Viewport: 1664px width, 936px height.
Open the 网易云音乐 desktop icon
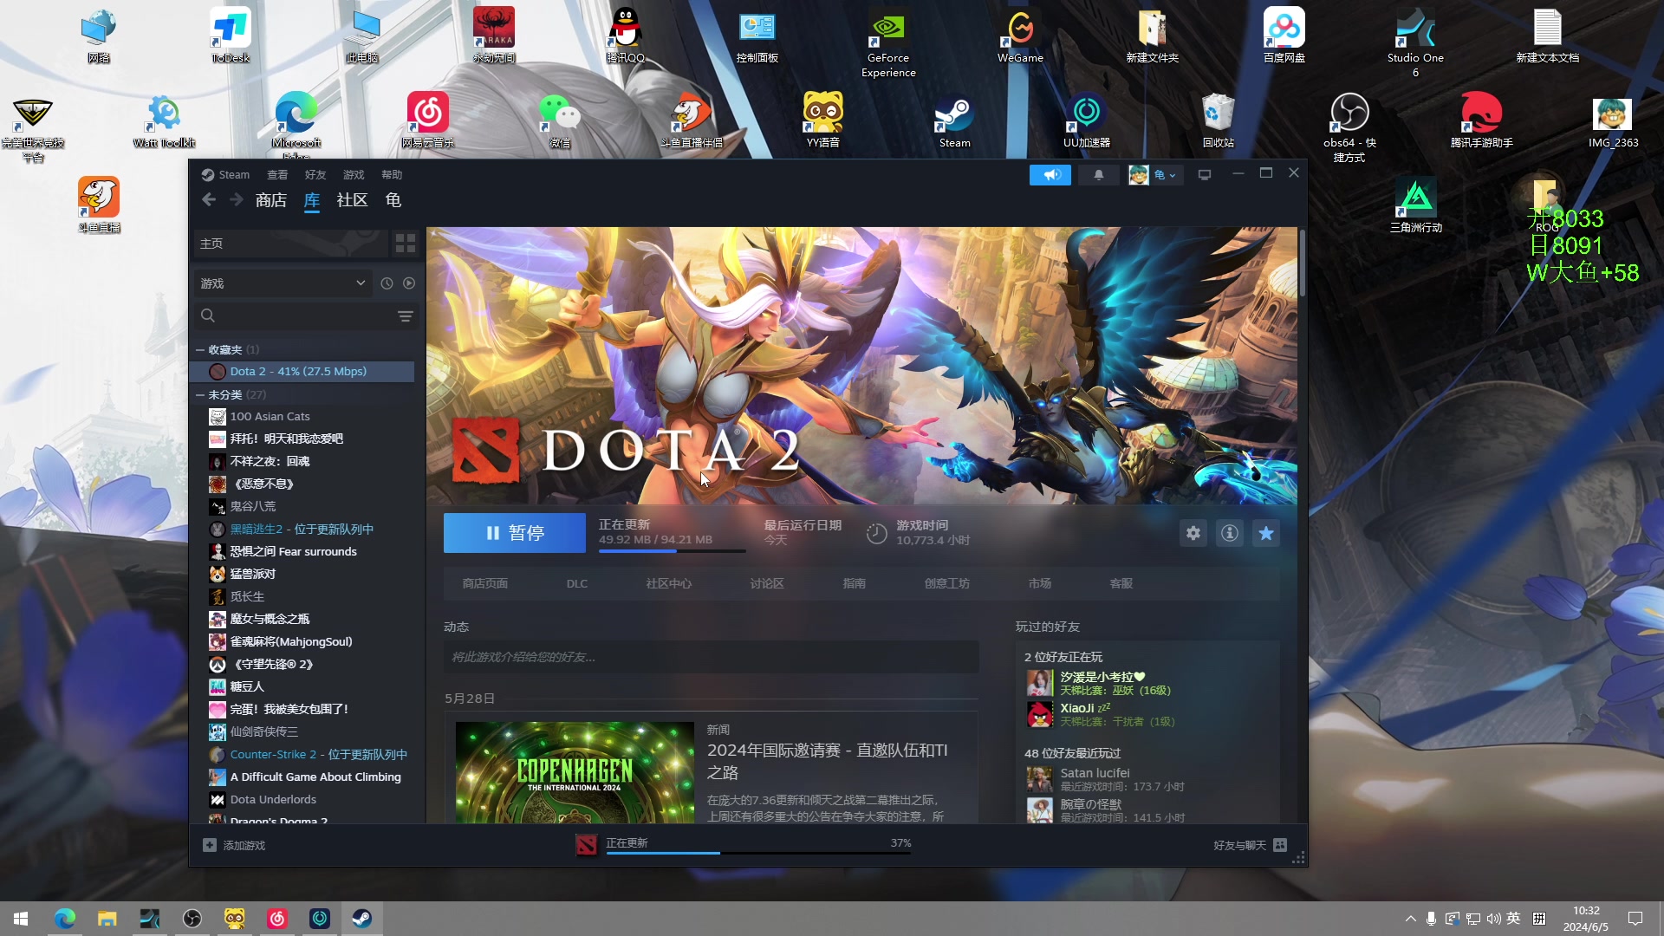point(427,120)
